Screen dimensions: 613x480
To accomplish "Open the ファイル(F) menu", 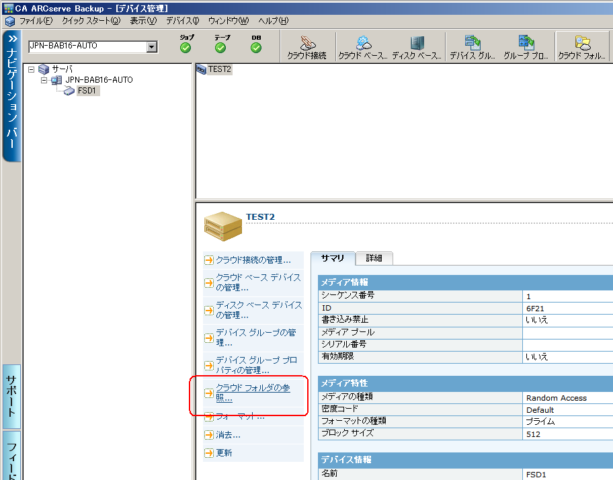I will coord(36,21).
